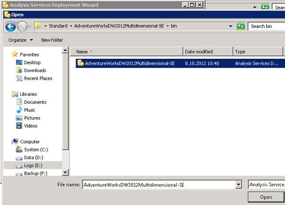This screenshot has height=205, width=285.
Task: Click the Desktop icon under Favorites
Action: tap(32, 62)
